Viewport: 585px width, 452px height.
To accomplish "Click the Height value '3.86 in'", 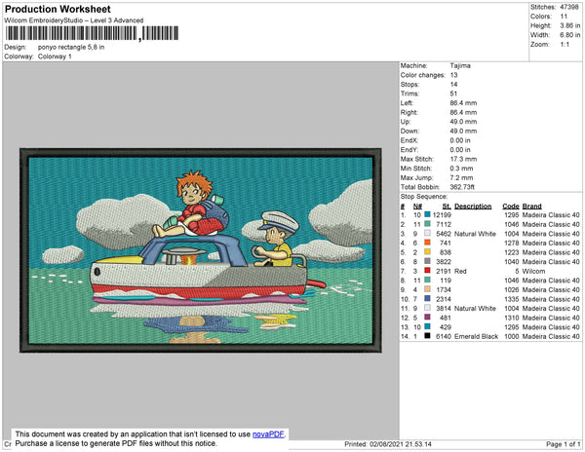I will pos(569,25).
